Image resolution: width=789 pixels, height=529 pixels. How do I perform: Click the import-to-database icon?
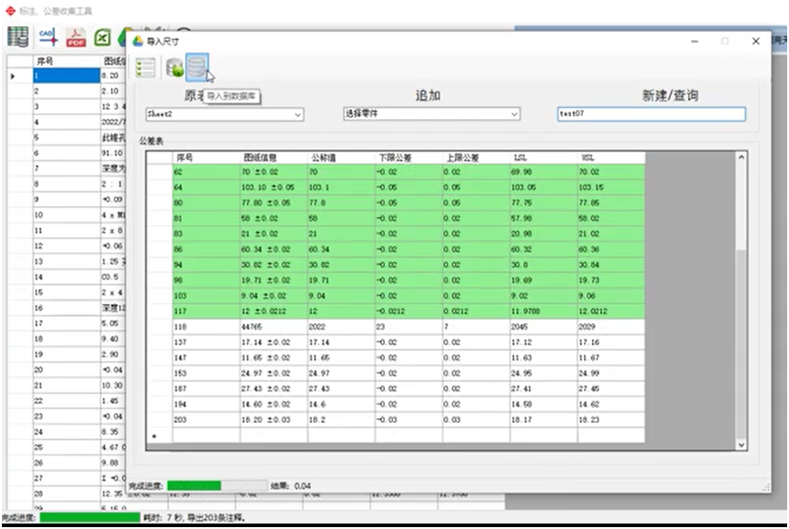point(197,67)
